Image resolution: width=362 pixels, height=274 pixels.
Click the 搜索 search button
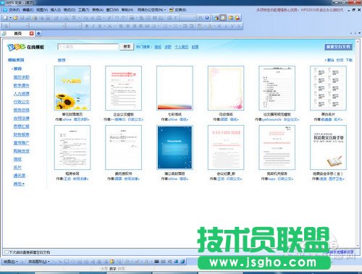(127, 46)
